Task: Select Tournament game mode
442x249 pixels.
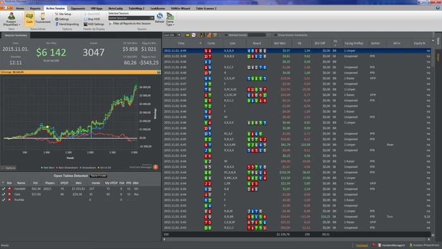Action: pyautogui.click(x=43, y=18)
